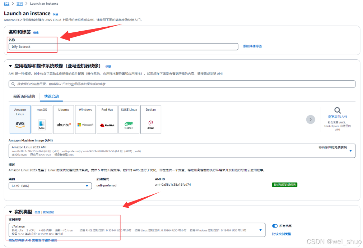Expand the c7a.large instance type dropdown
Screen dimensions: 363x248
261,230
